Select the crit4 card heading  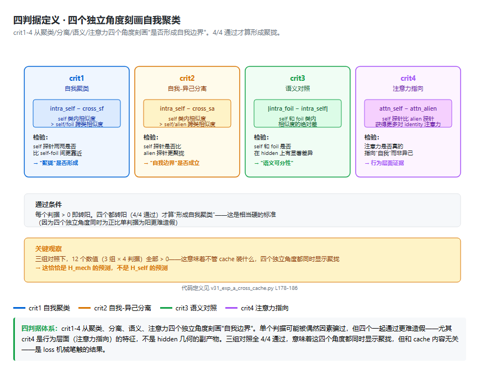click(408, 78)
